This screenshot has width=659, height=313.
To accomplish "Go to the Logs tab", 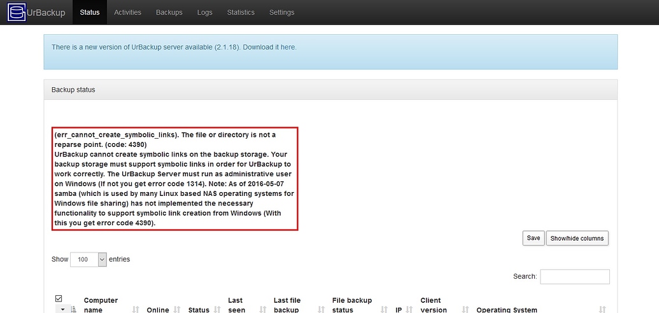I will click(204, 12).
